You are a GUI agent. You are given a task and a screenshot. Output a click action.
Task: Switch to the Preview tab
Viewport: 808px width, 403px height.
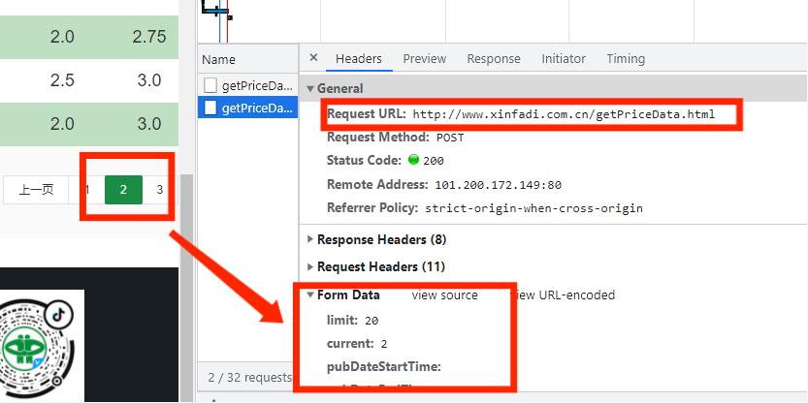[425, 59]
